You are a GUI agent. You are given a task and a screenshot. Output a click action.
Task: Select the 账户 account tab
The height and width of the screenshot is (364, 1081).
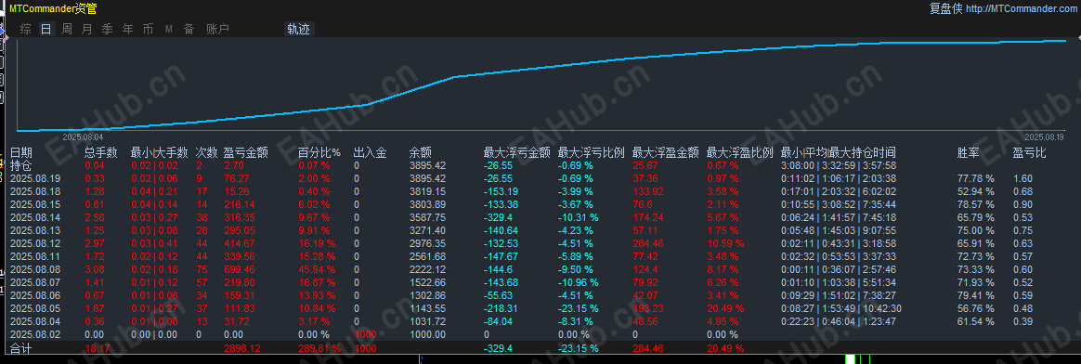(217, 29)
